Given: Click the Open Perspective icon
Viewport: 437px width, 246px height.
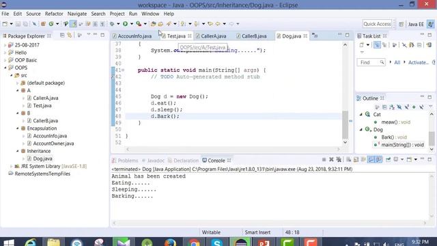Looking at the screenshot, I should [x=401, y=25].
